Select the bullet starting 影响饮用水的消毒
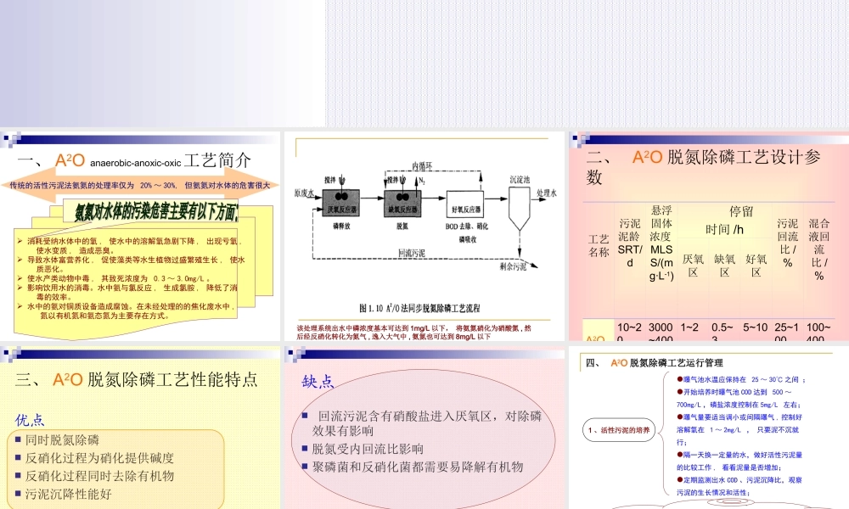Image resolution: width=849 pixels, height=509 pixels. [128, 292]
